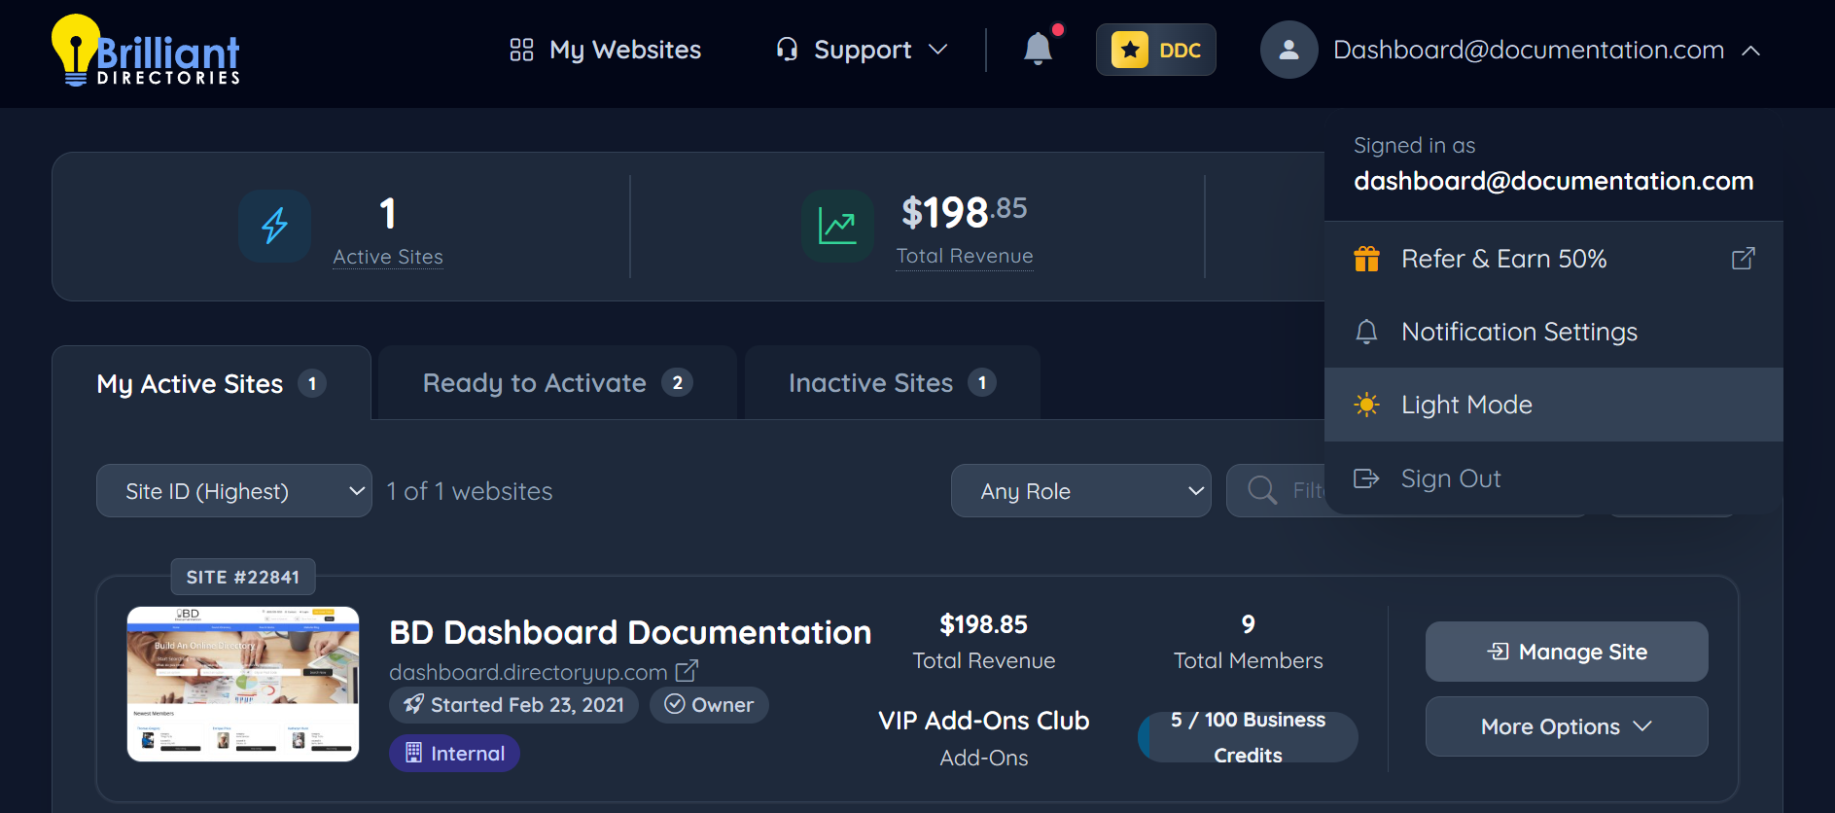
Task: Click the Light Mode sun icon
Action: pos(1366,405)
